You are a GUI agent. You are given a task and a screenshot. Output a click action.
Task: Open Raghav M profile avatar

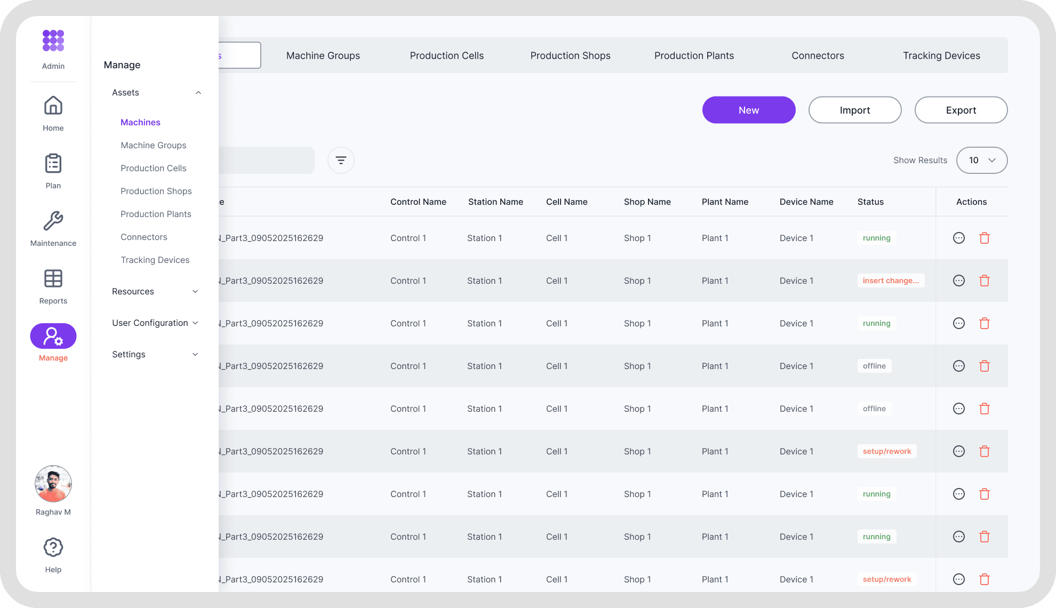pyautogui.click(x=53, y=484)
